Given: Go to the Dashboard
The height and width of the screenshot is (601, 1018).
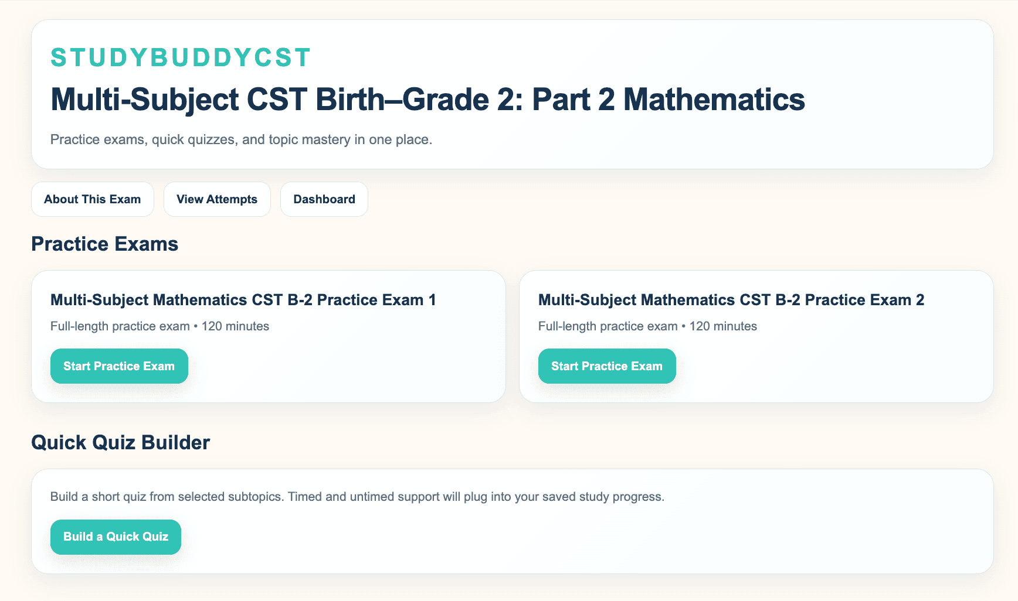Looking at the screenshot, I should (x=324, y=199).
